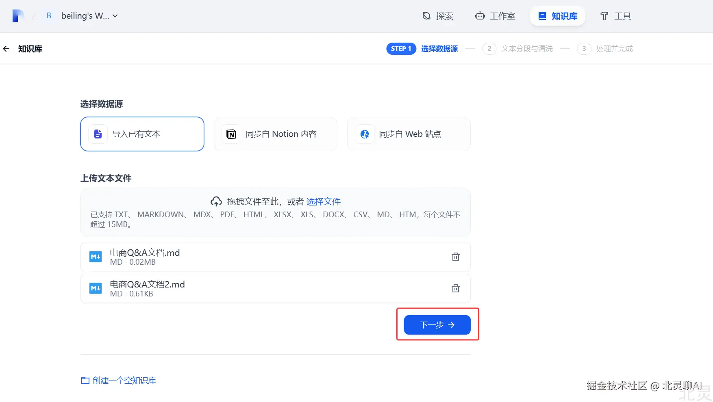This screenshot has width=713, height=402.
Task: Click the MD · 0.02MB file size text
Action: 133,262
